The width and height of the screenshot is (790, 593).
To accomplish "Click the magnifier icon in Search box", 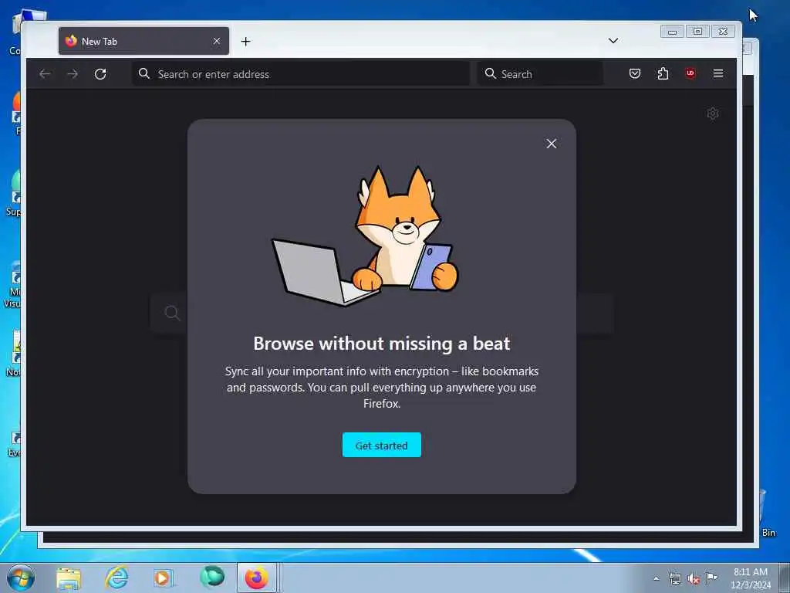I will pyautogui.click(x=490, y=73).
